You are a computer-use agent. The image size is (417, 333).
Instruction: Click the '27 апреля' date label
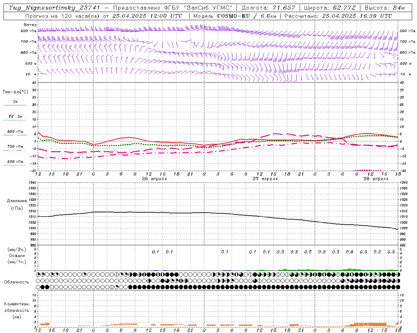[x=265, y=179]
